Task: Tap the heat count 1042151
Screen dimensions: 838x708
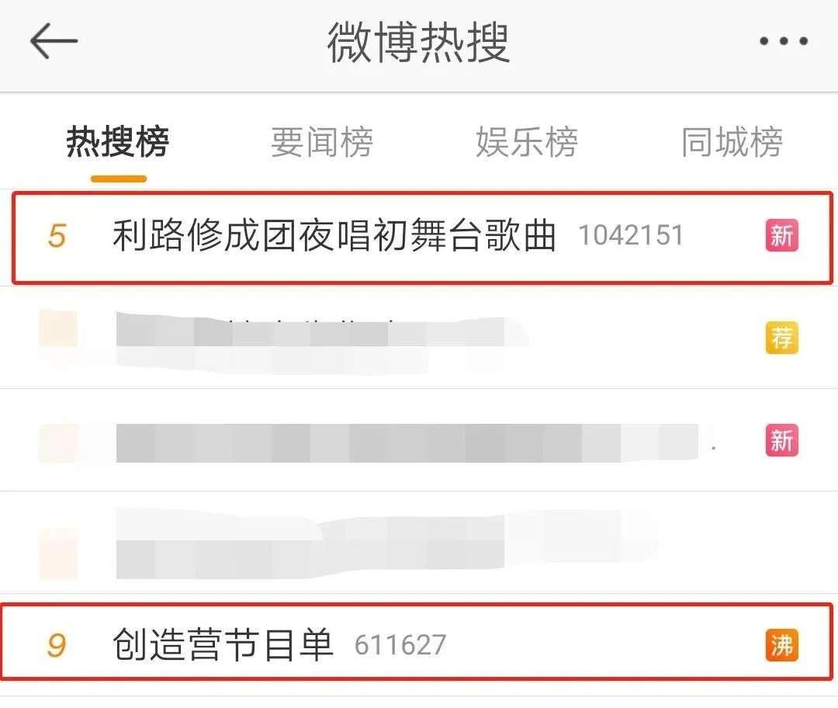Action: pyautogui.click(x=631, y=235)
